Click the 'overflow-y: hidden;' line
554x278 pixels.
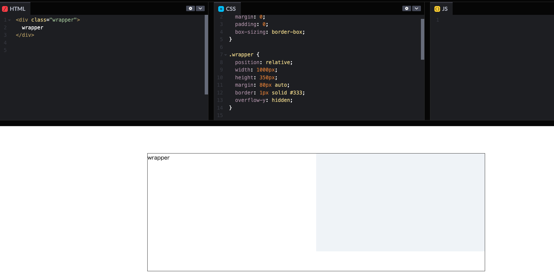[264, 100]
